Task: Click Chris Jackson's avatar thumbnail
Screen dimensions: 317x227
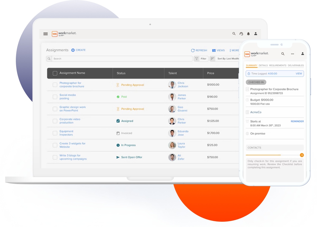Action: pos(172,85)
